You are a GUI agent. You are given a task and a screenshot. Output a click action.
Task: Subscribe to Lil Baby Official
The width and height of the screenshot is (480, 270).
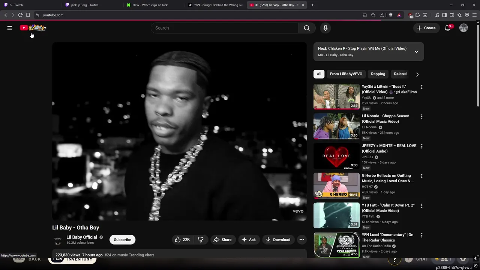point(123,240)
